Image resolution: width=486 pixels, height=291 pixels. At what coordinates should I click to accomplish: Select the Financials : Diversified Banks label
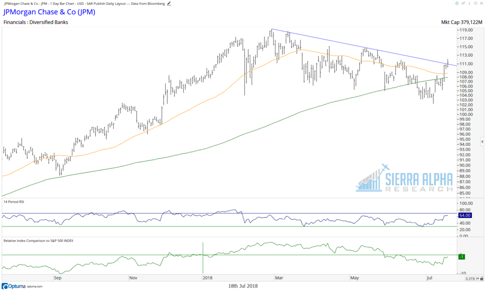[35, 22]
